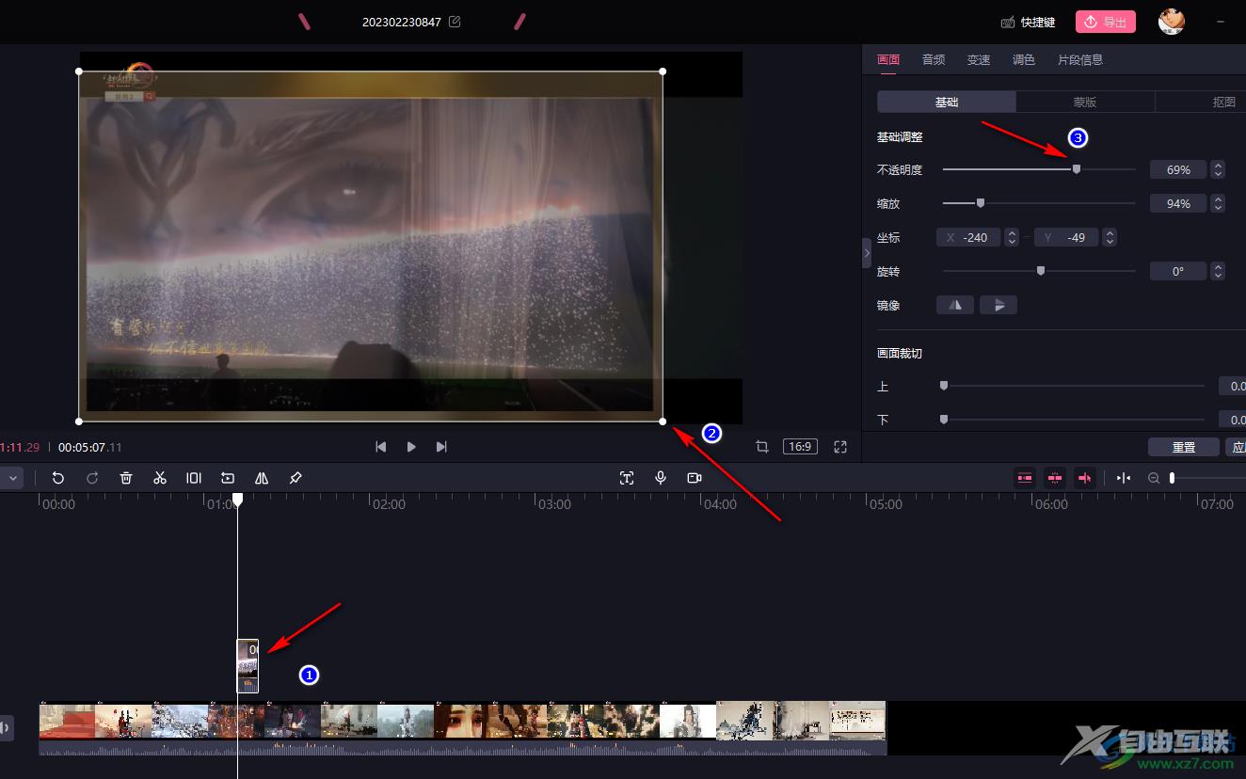Start voice recording with microphone icon
The width and height of the screenshot is (1246, 779).
point(661,478)
